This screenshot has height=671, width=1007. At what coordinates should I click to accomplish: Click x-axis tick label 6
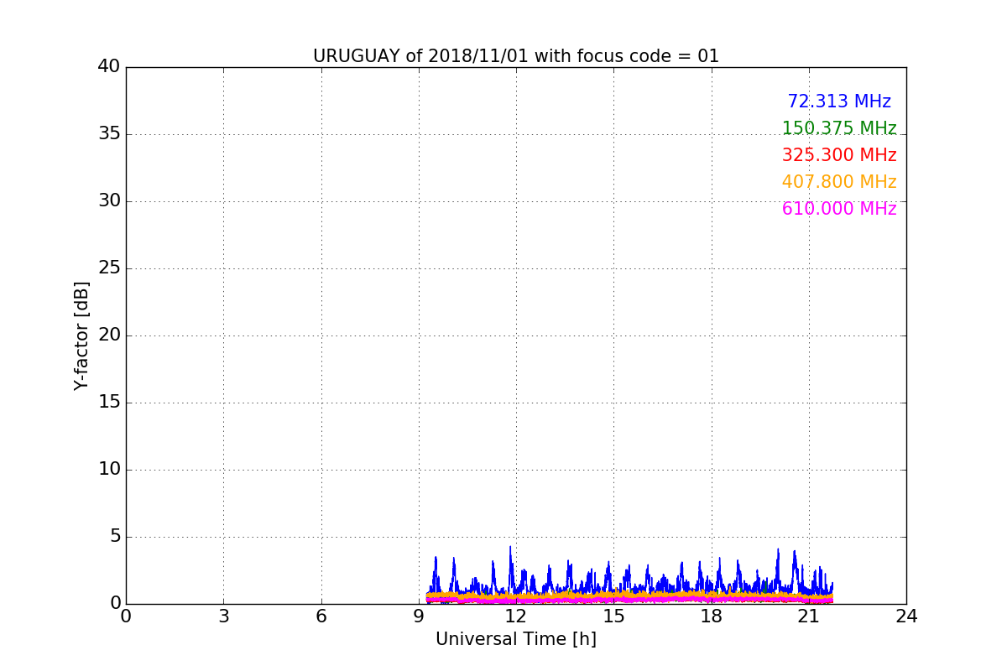[x=321, y=616]
